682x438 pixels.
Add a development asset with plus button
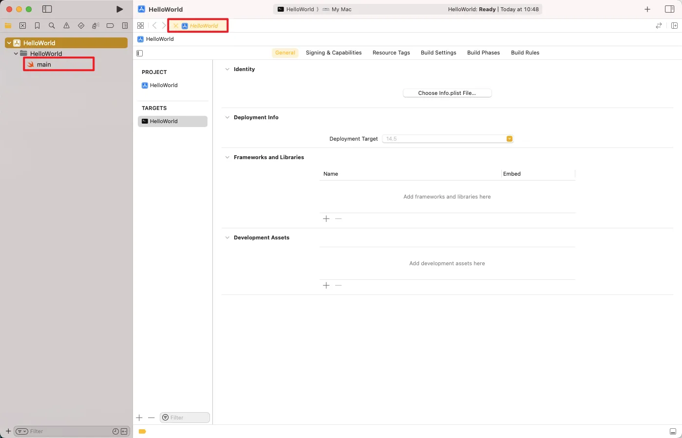[x=326, y=286]
